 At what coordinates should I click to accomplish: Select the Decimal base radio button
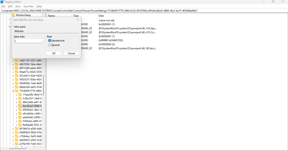pos(49,45)
